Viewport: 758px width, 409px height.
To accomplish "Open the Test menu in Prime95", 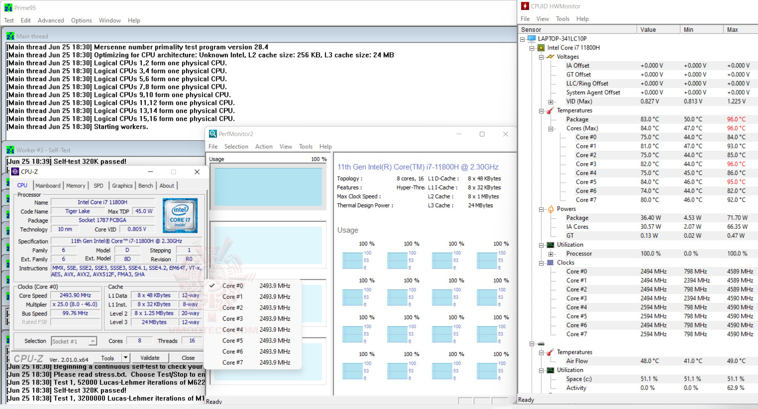I will (x=9, y=20).
